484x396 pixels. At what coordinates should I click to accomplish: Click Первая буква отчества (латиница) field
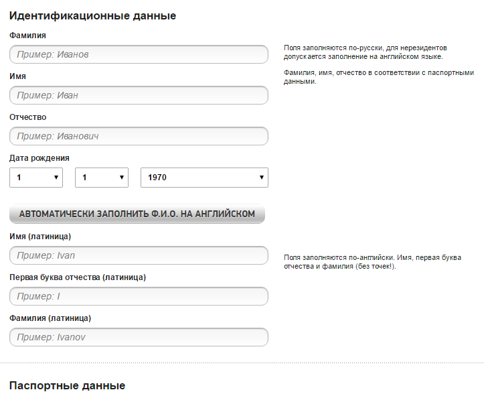pyautogui.click(x=139, y=296)
